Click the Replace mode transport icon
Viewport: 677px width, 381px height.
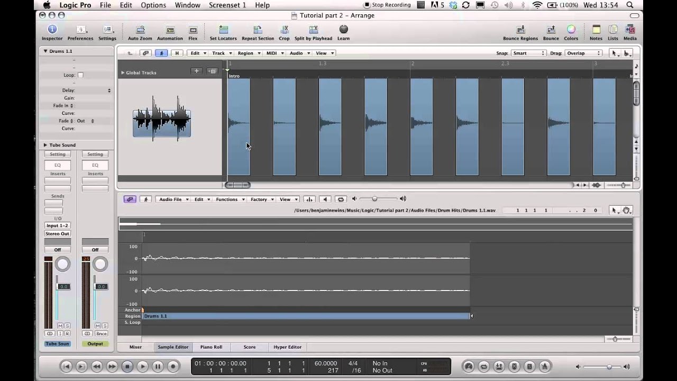(514, 366)
